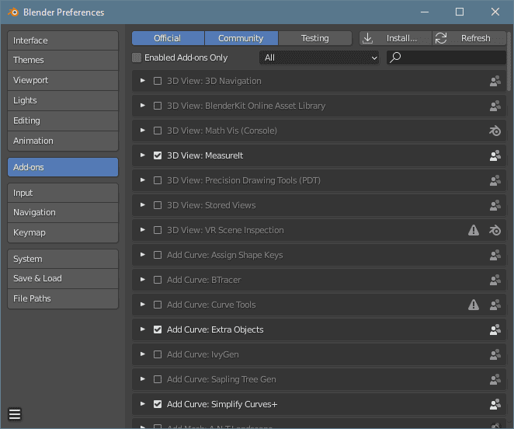This screenshot has height=429, width=514.
Task: Enable the IvyGen add-on
Action: click(x=158, y=354)
